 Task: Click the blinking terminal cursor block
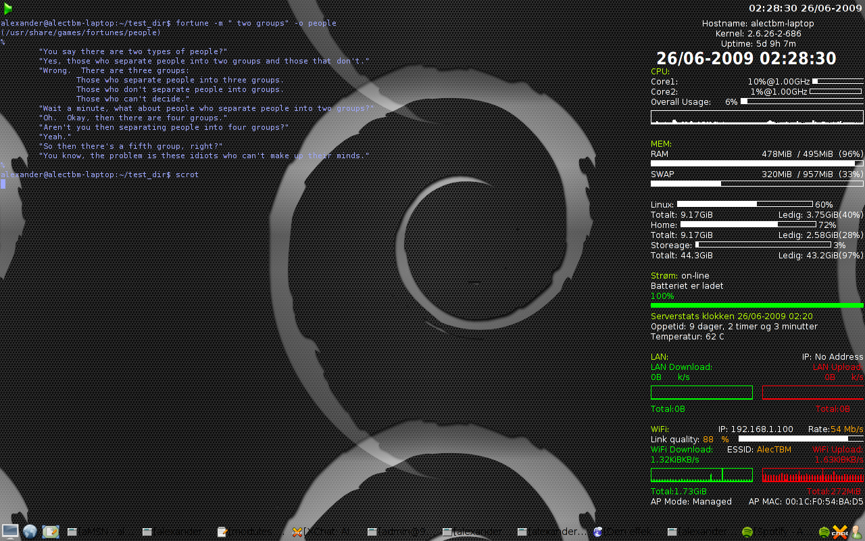[3, 184]
